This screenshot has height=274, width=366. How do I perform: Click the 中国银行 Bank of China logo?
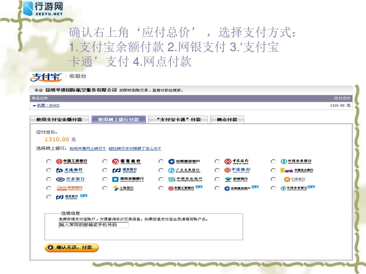[x=237, y=161]
